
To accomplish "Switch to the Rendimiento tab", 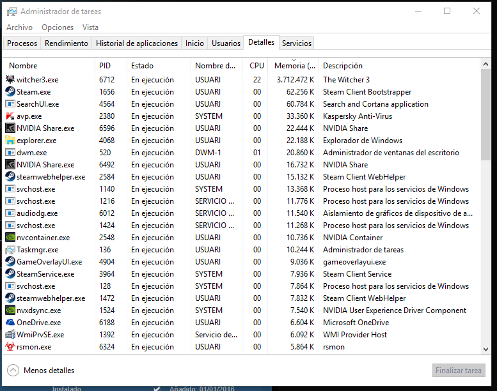I will (x=67, y=43).
